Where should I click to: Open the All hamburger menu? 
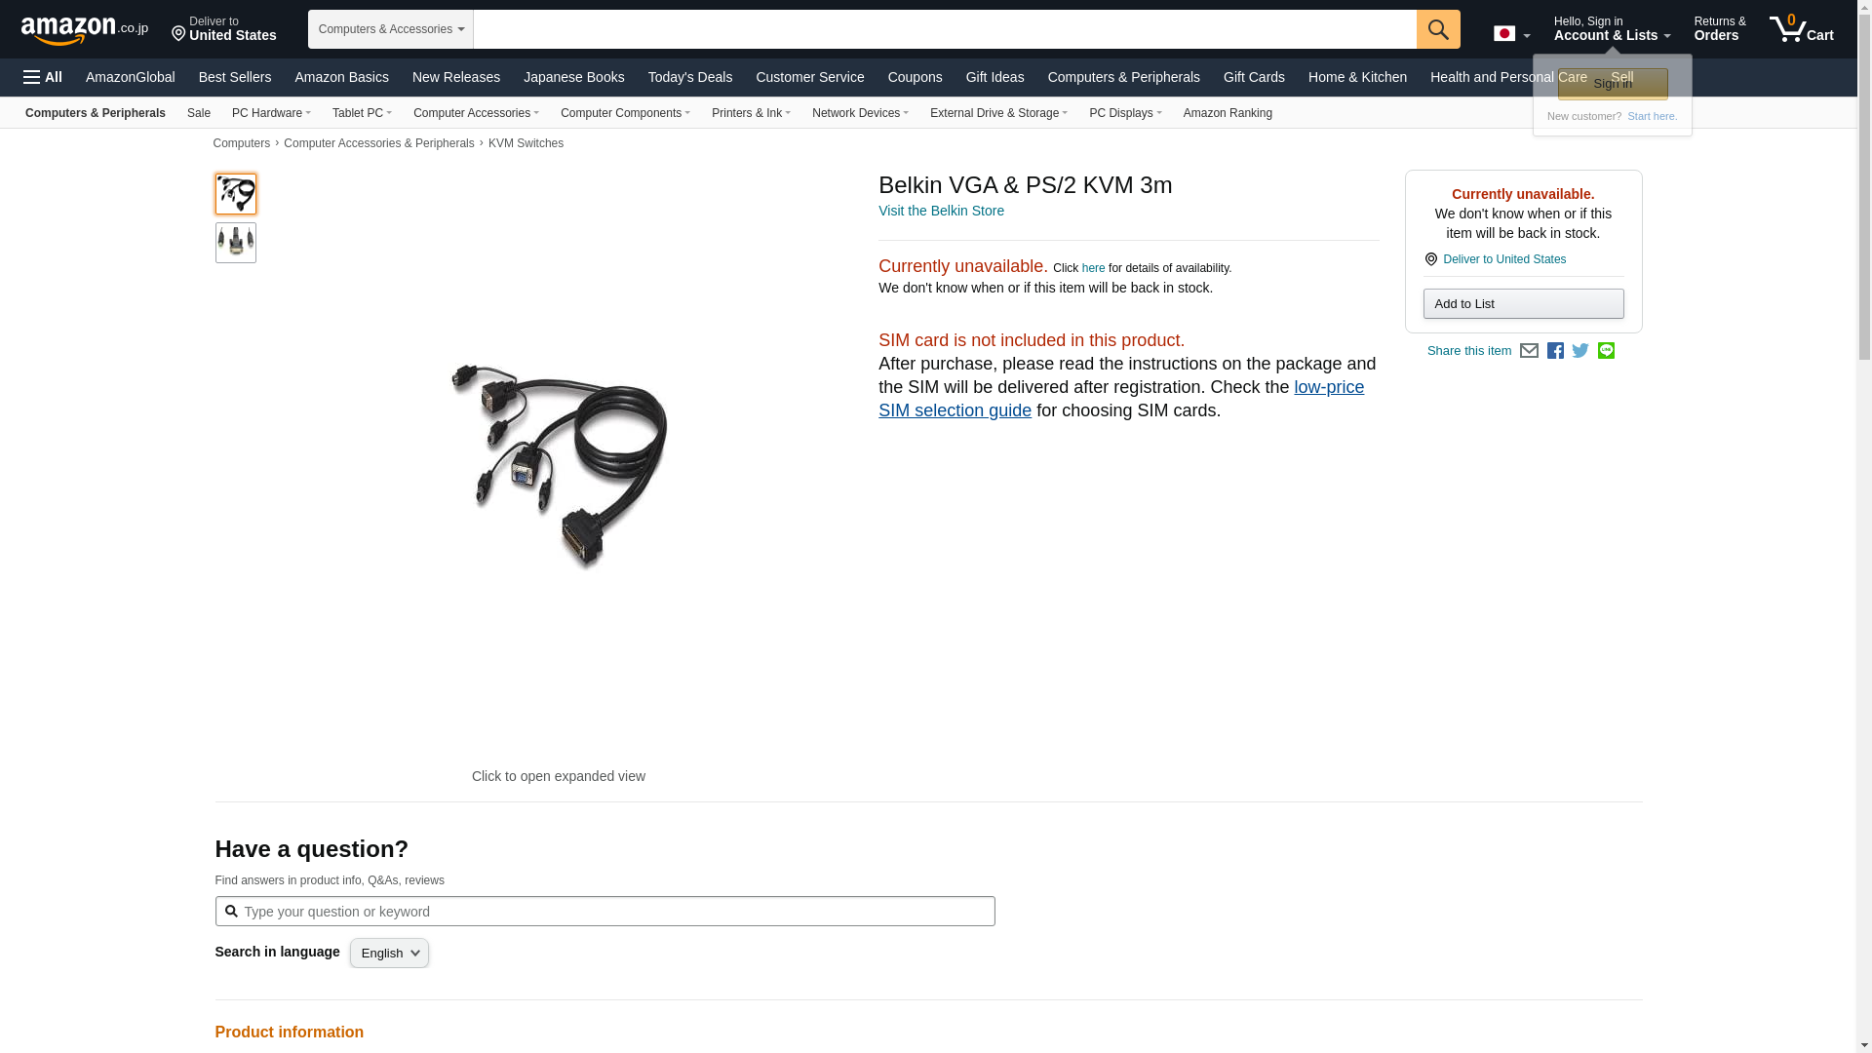click(43, 77)
